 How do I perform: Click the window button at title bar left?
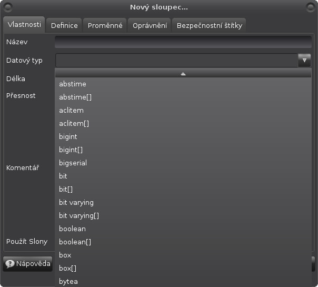8,7
